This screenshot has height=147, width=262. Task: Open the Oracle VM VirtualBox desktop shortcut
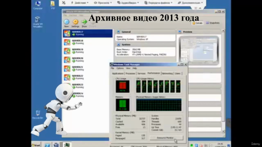pos(38,22)
